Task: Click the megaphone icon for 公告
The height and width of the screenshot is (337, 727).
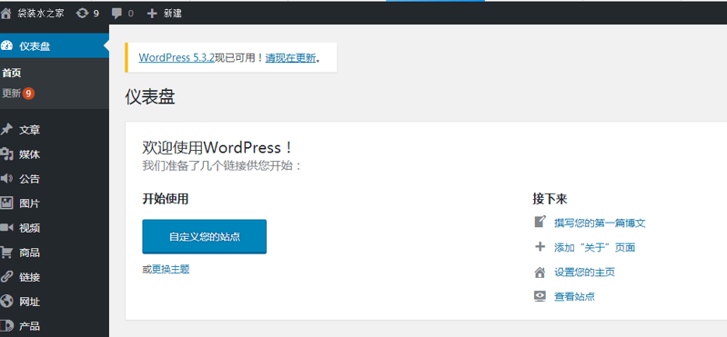Action: tap(6, 179)
